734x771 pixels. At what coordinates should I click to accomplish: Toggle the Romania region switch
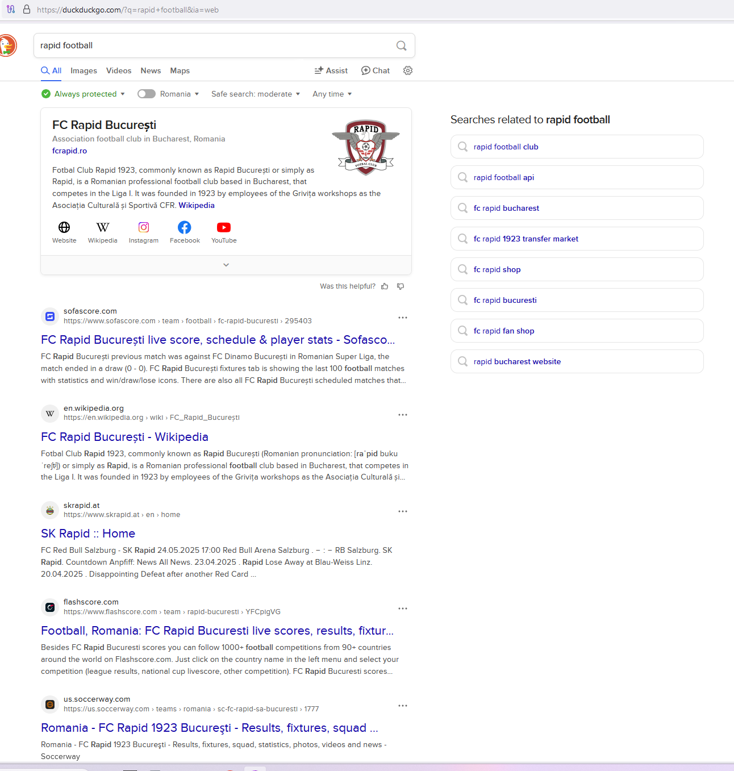click(147, 94)
